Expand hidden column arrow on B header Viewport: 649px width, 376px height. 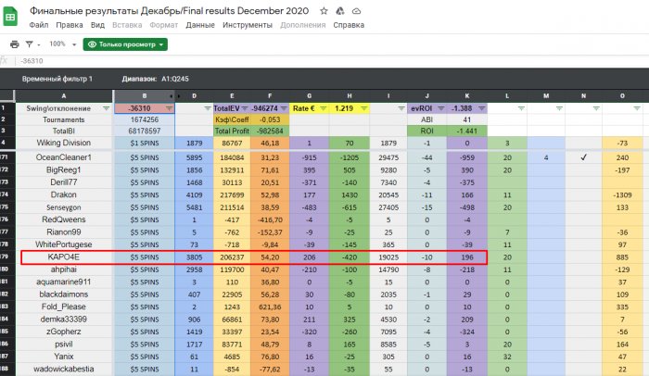coord(172,96)
